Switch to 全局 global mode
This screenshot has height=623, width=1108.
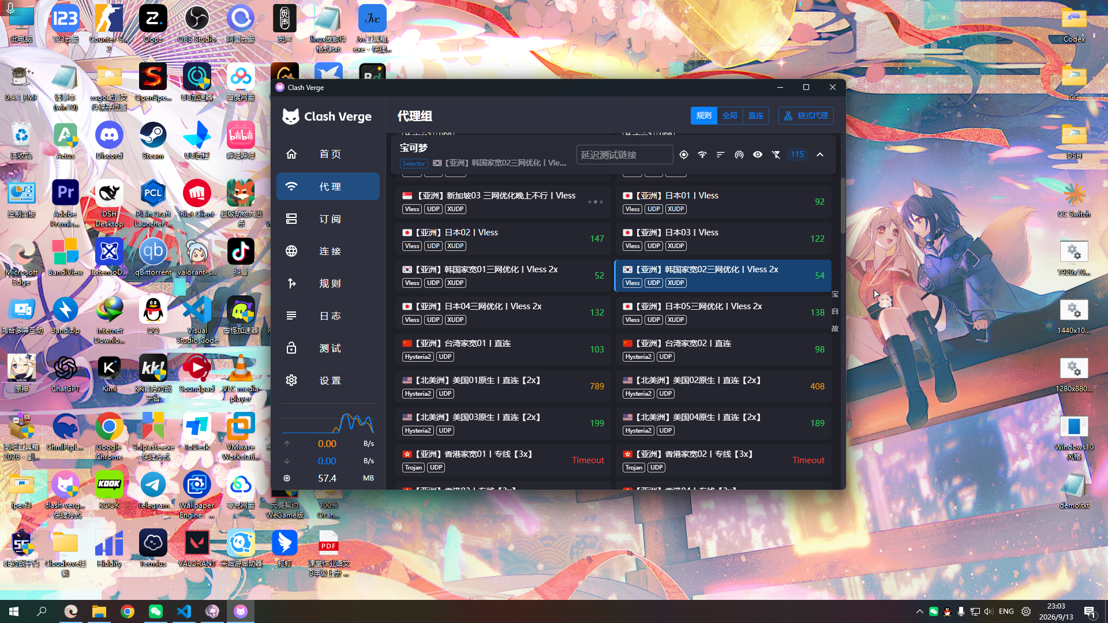point(729,115)
